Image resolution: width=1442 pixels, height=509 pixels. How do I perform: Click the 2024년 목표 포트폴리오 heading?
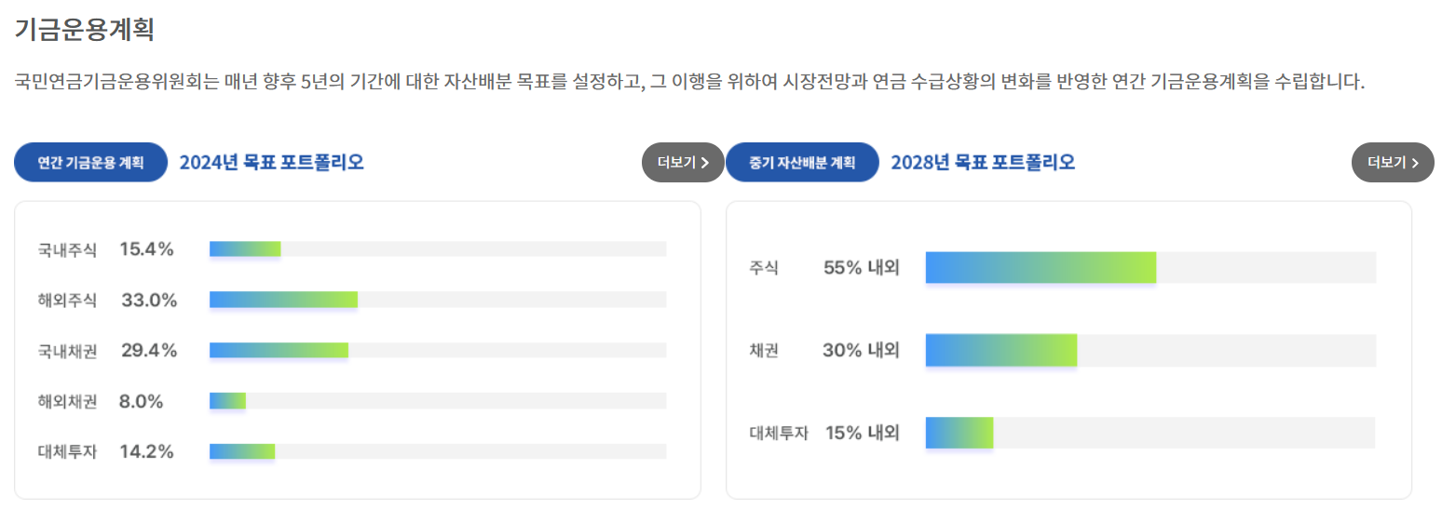pyautogui.click(x=271, y=163)
